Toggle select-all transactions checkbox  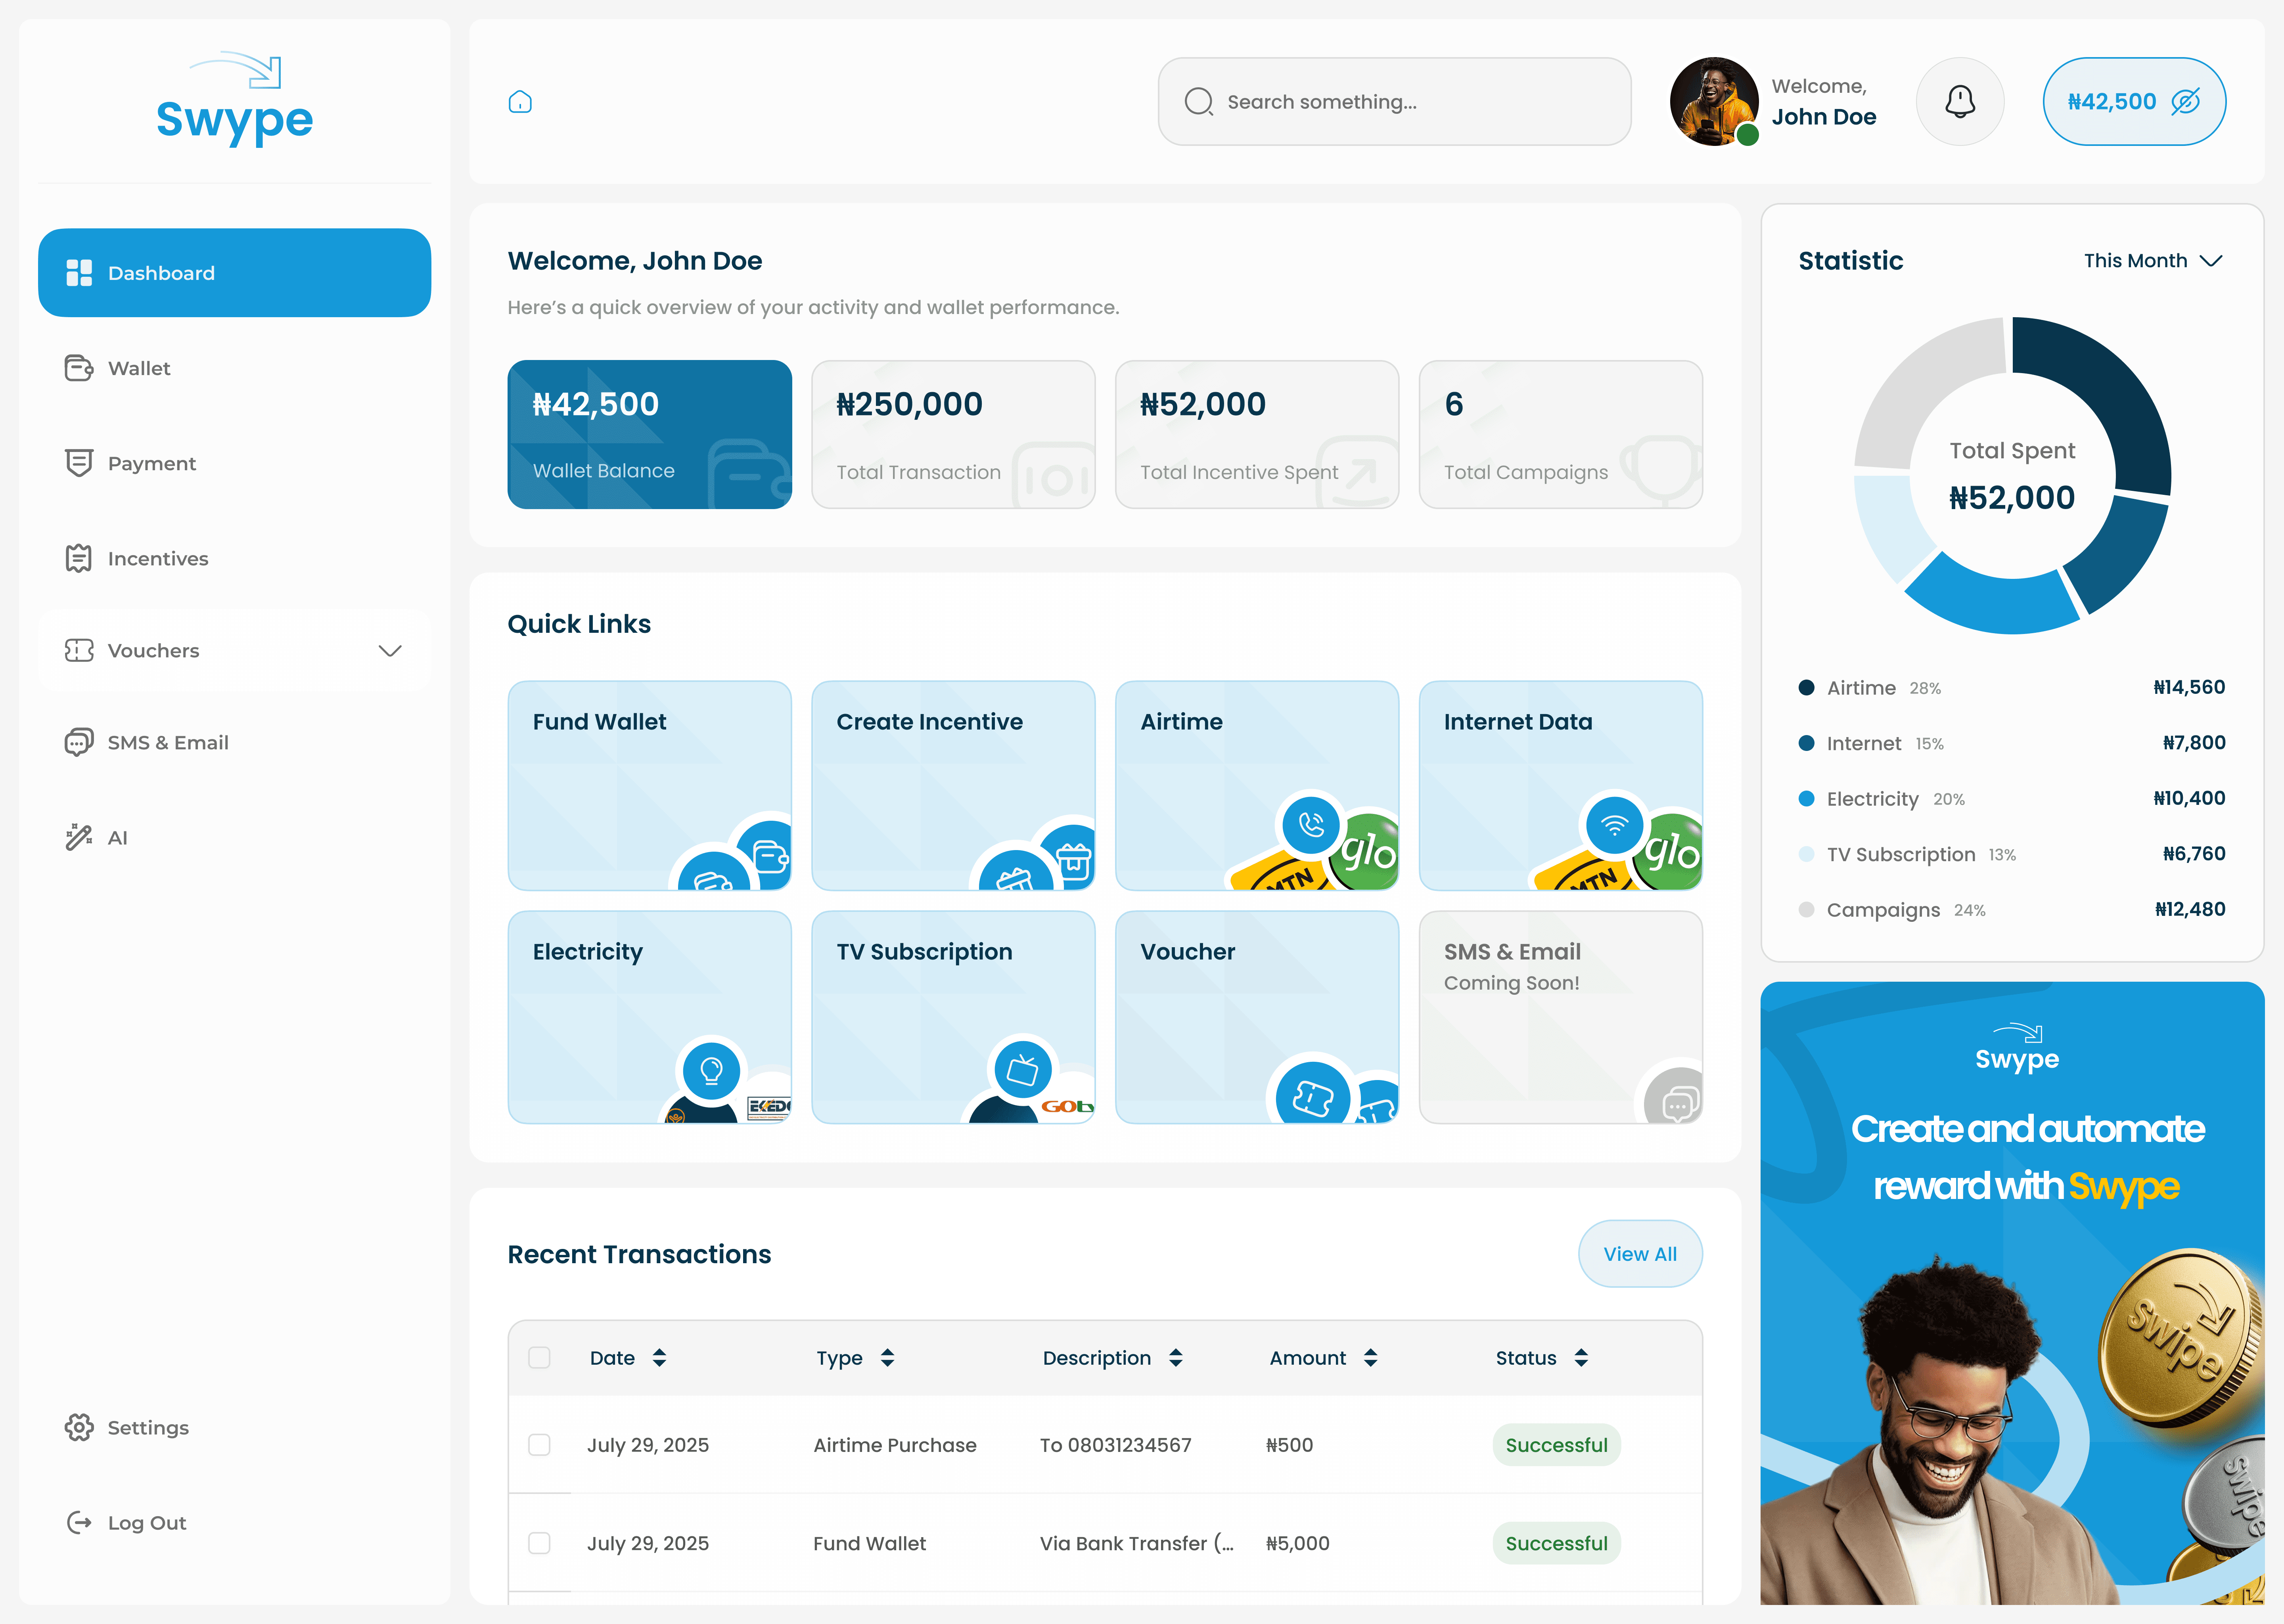point(539,1357)
